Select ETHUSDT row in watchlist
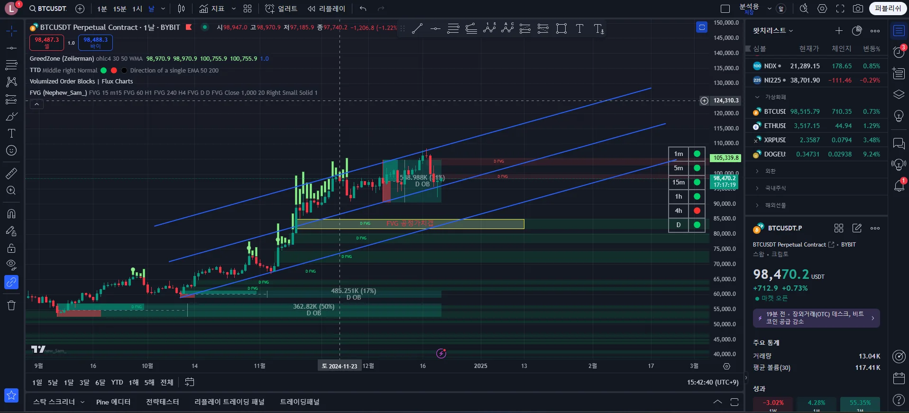Image resolution: width=909 pixels, height=413 pixels. (817, 126)
